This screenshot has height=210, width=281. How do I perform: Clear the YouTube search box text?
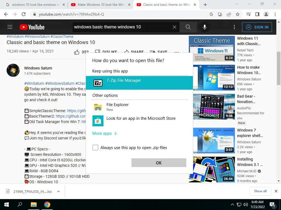point(174,27)
